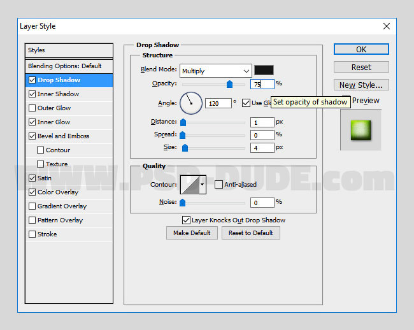Click the Angle dial control
This screenshot has height=330, width=414.
tap(191, 103)
